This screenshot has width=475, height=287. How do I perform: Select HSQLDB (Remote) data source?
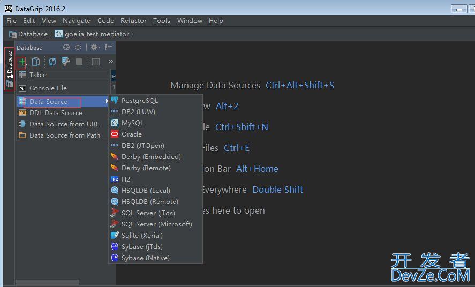(x=156, y=202)
